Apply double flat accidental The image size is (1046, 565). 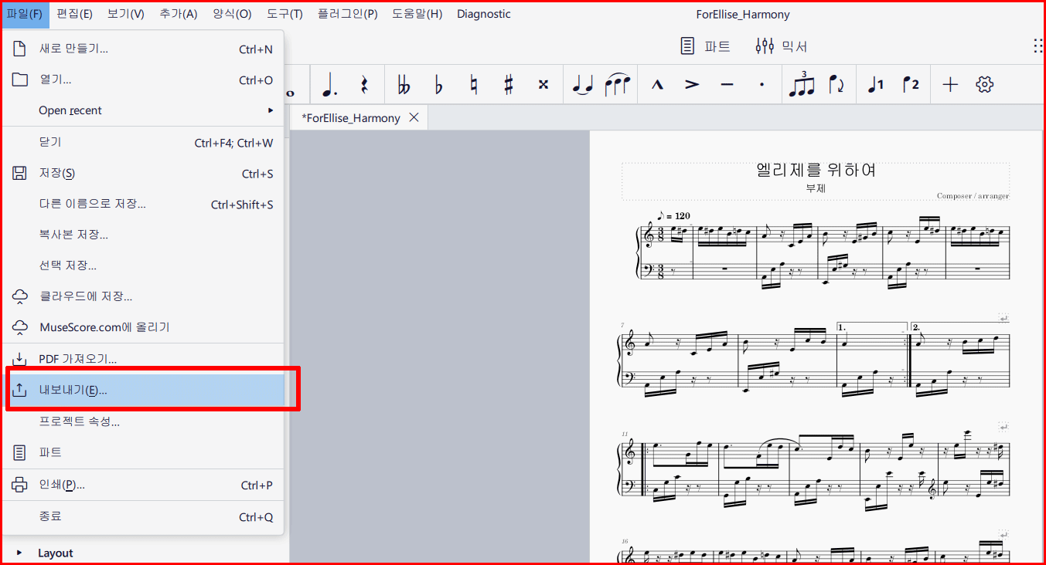[404, 84]
